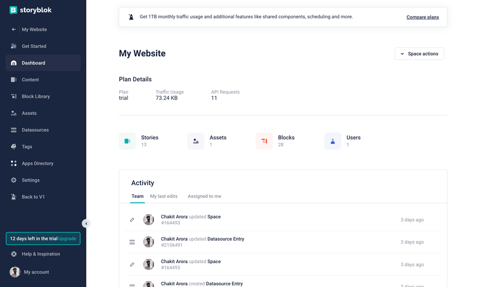Click the Datasources icon in sidebar

[x=13, y=130]
